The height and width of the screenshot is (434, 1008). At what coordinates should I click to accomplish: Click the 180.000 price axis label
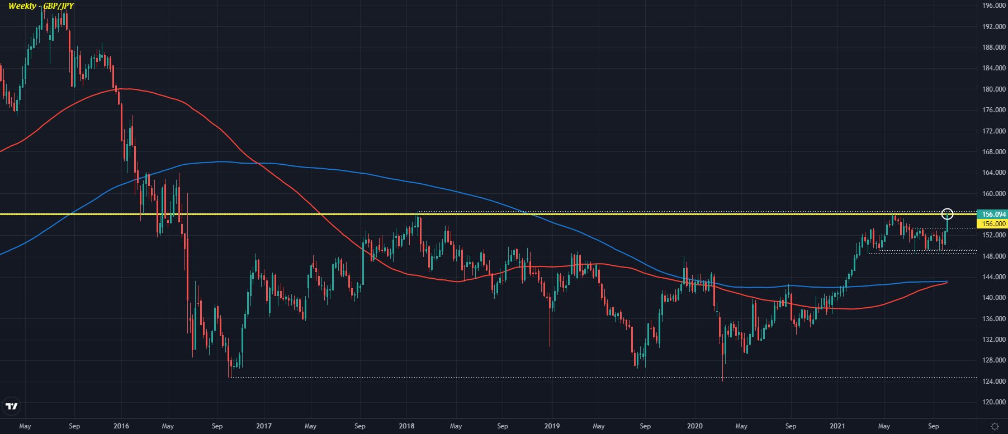[994, 89]
